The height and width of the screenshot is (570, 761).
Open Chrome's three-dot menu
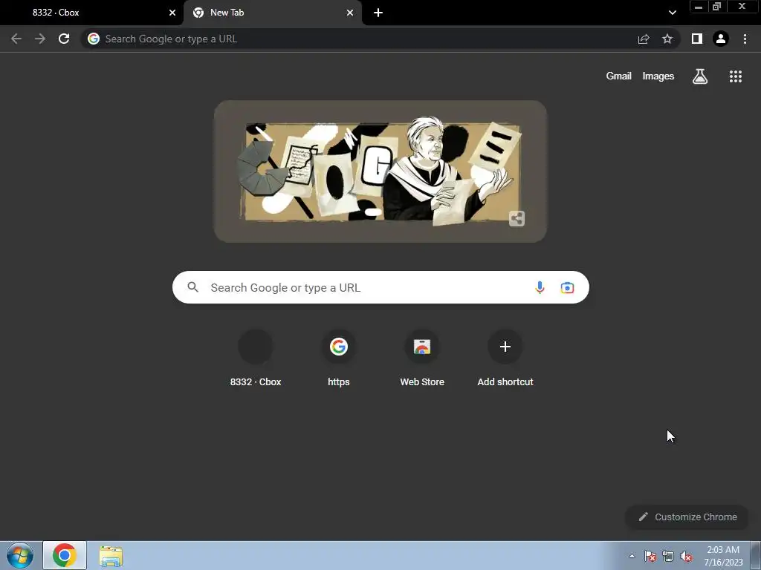[745, 39]
